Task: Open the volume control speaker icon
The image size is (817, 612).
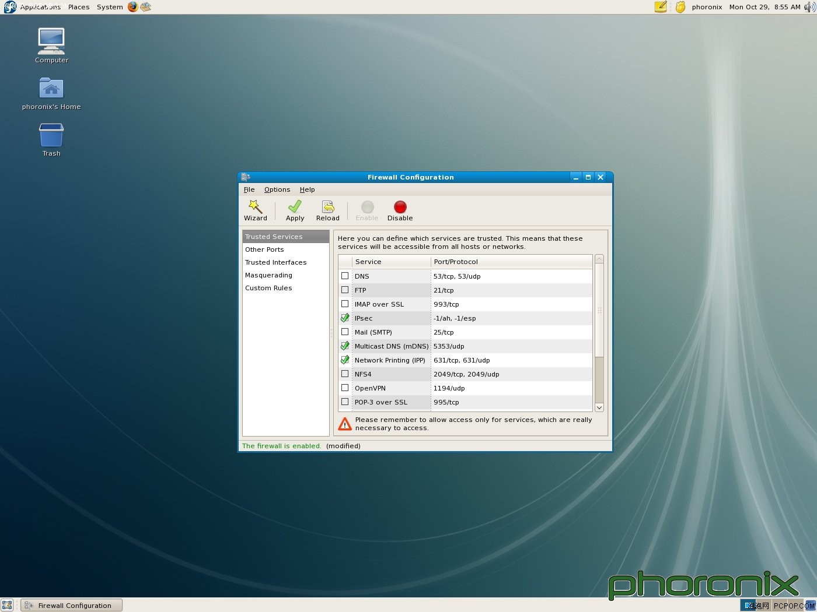Action: click(x=811, y=7)
